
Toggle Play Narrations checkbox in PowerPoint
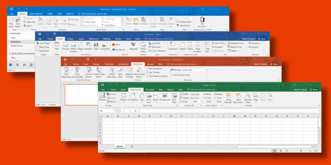point(147,68)
